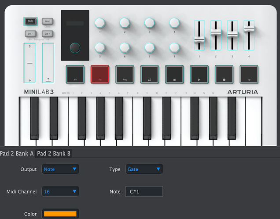Select the stop pad

[174, 75]
